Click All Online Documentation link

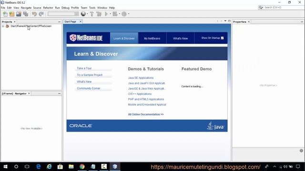pyautogui.click(x=146, y=114)
